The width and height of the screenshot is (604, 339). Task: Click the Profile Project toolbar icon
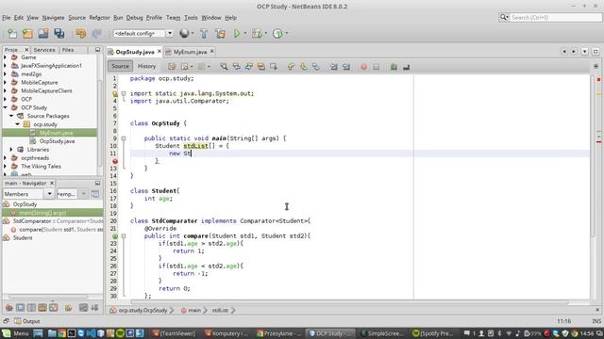click(277, 34)
